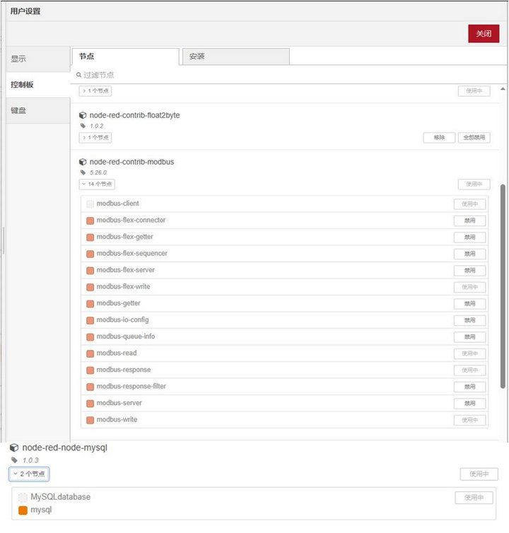Click the faded swatch icon of MySQLdatabase
This screenshot has width=509, height=533.
click(23, 498)
